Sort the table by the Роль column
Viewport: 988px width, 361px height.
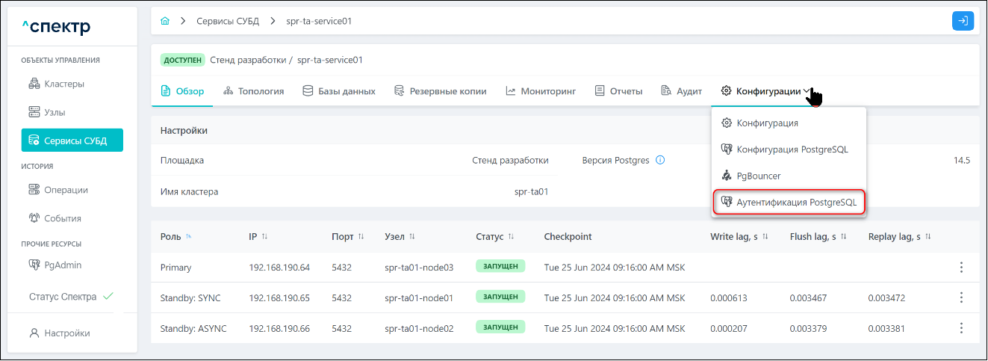coord(188,237)
